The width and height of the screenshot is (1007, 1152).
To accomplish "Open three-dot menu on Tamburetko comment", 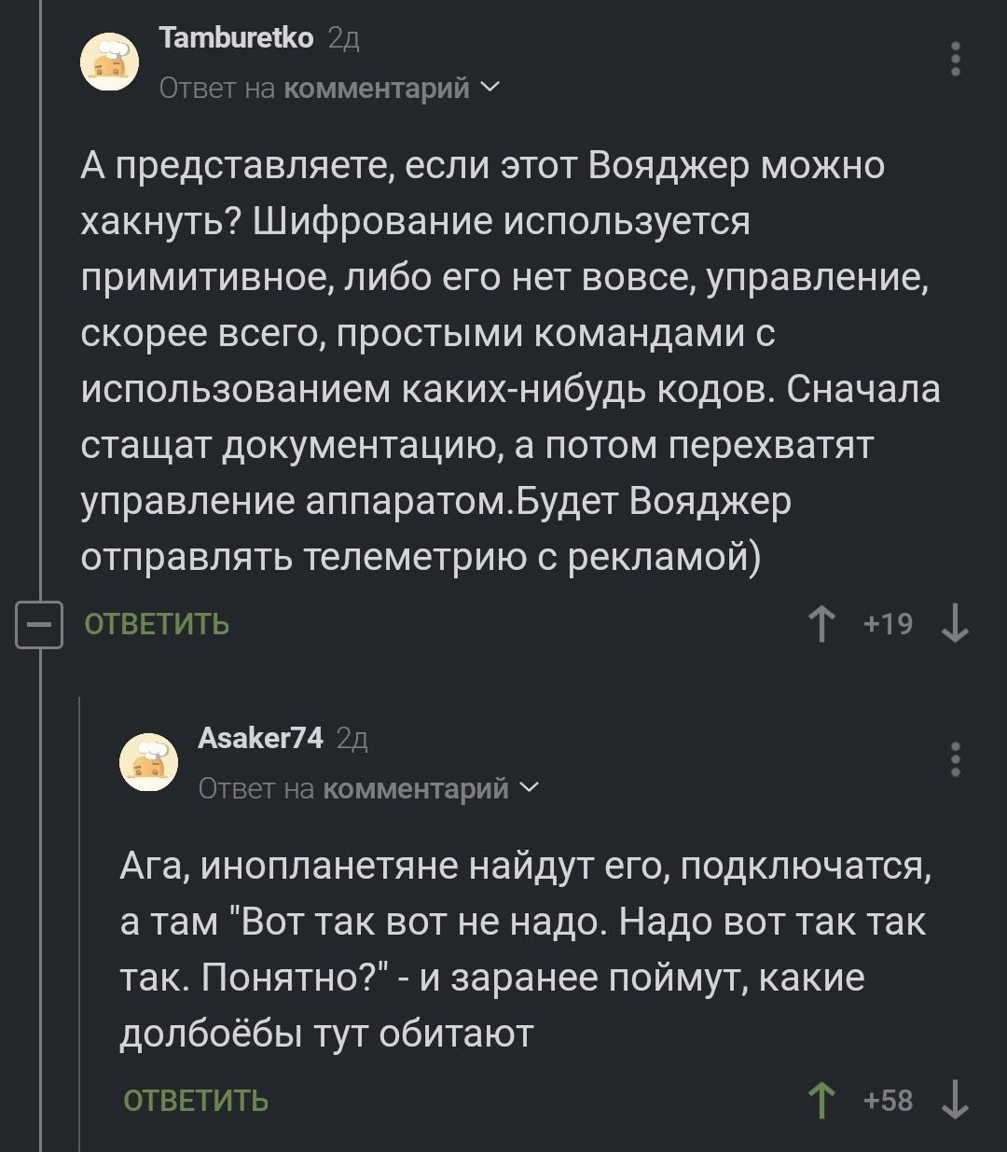I will [955, 59].
